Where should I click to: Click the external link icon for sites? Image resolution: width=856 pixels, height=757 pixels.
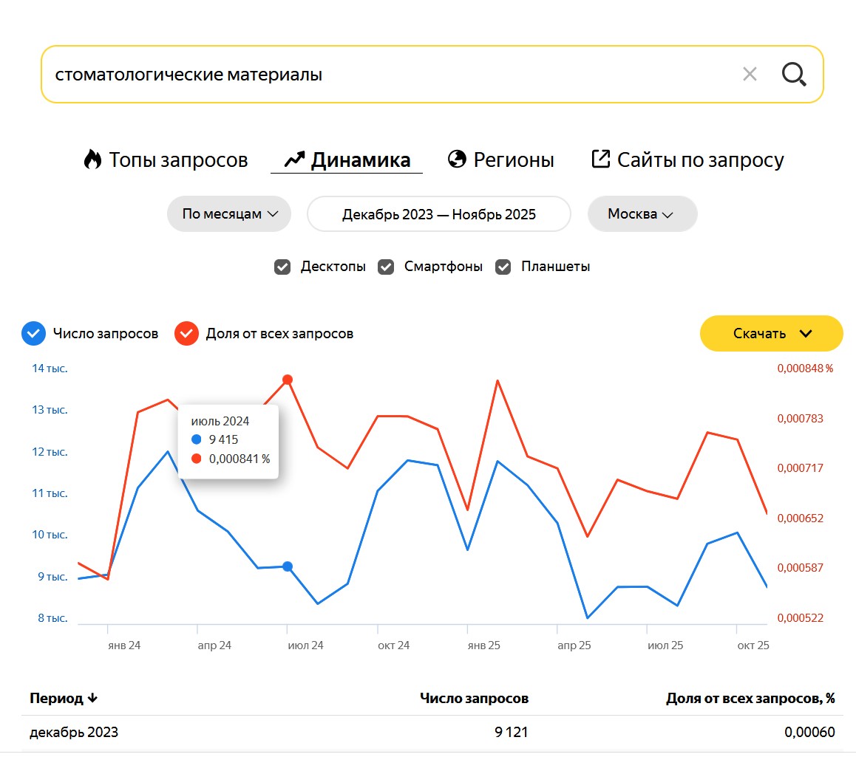point(601,159)
